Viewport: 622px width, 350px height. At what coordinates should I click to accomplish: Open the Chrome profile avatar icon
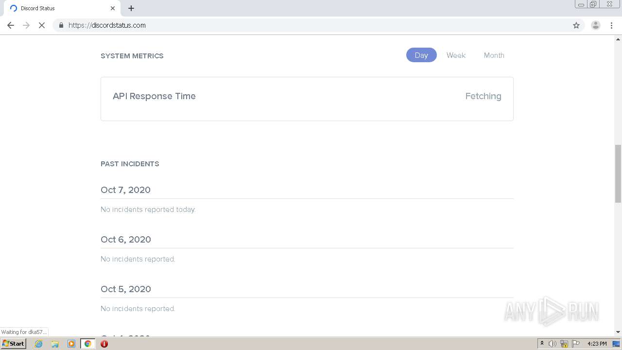pos(596,25)
